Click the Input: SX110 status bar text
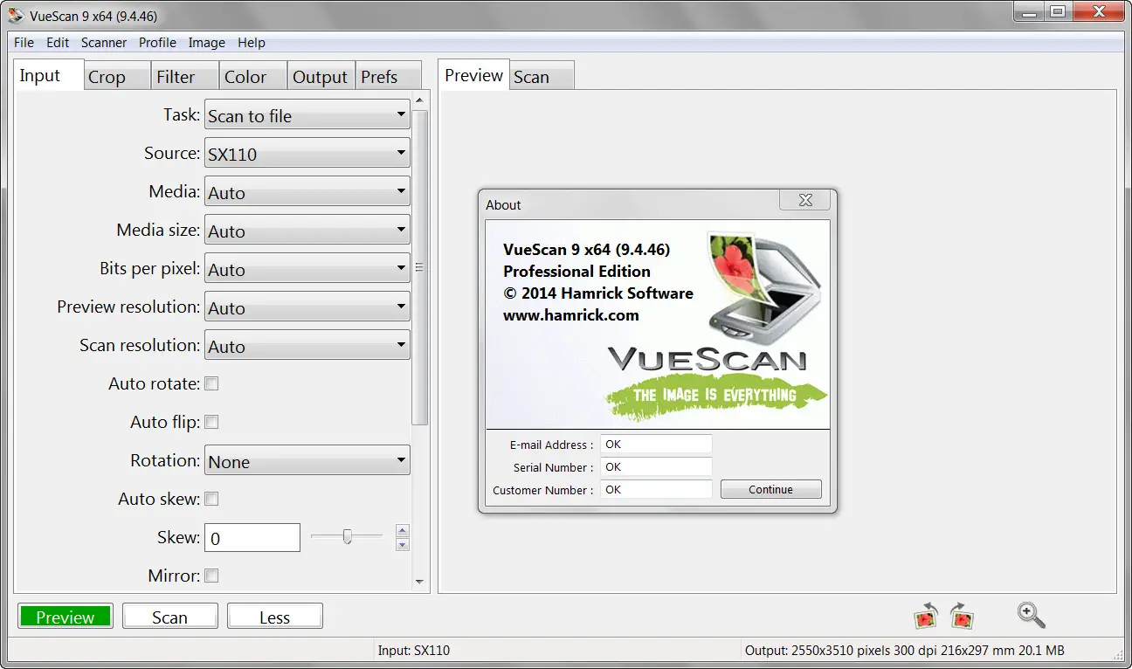The image size is (1132, 669). tap(414, 650)
